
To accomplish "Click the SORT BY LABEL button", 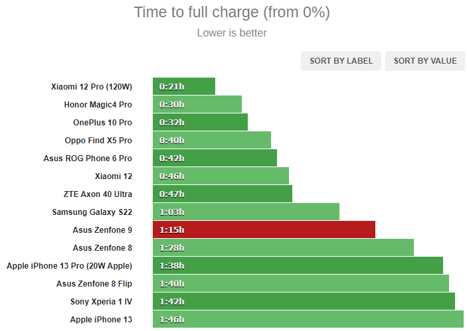I will 341,61.
